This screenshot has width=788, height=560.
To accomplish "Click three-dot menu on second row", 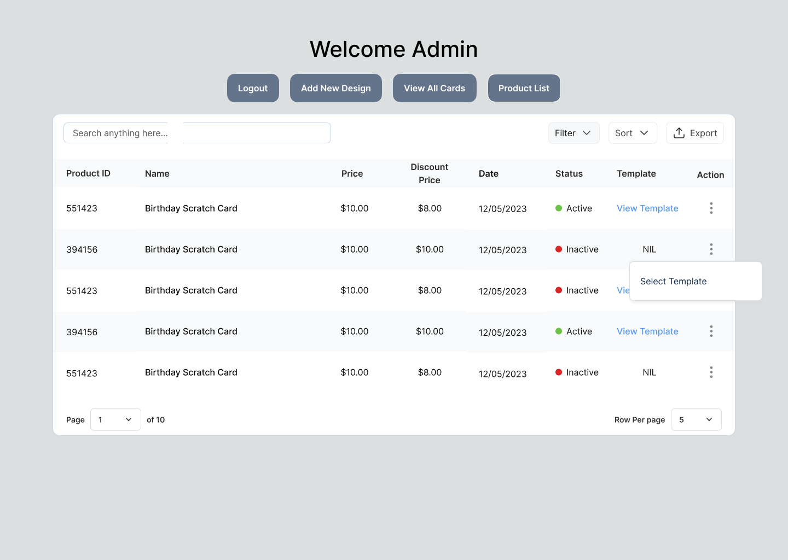I will point(711,249).
